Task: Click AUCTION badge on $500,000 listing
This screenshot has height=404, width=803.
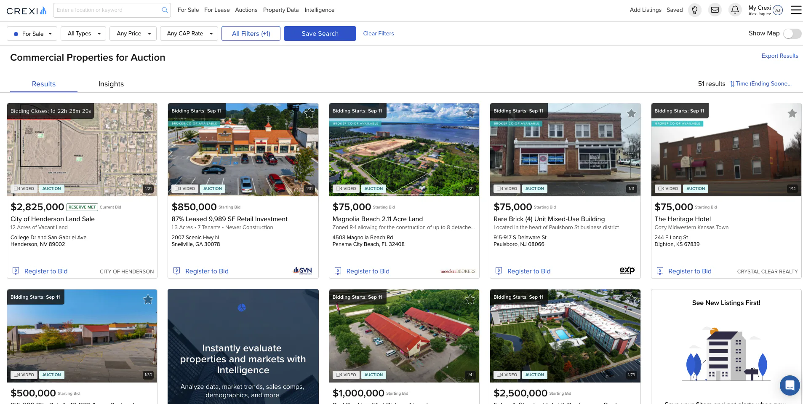Action: point(51,375)
